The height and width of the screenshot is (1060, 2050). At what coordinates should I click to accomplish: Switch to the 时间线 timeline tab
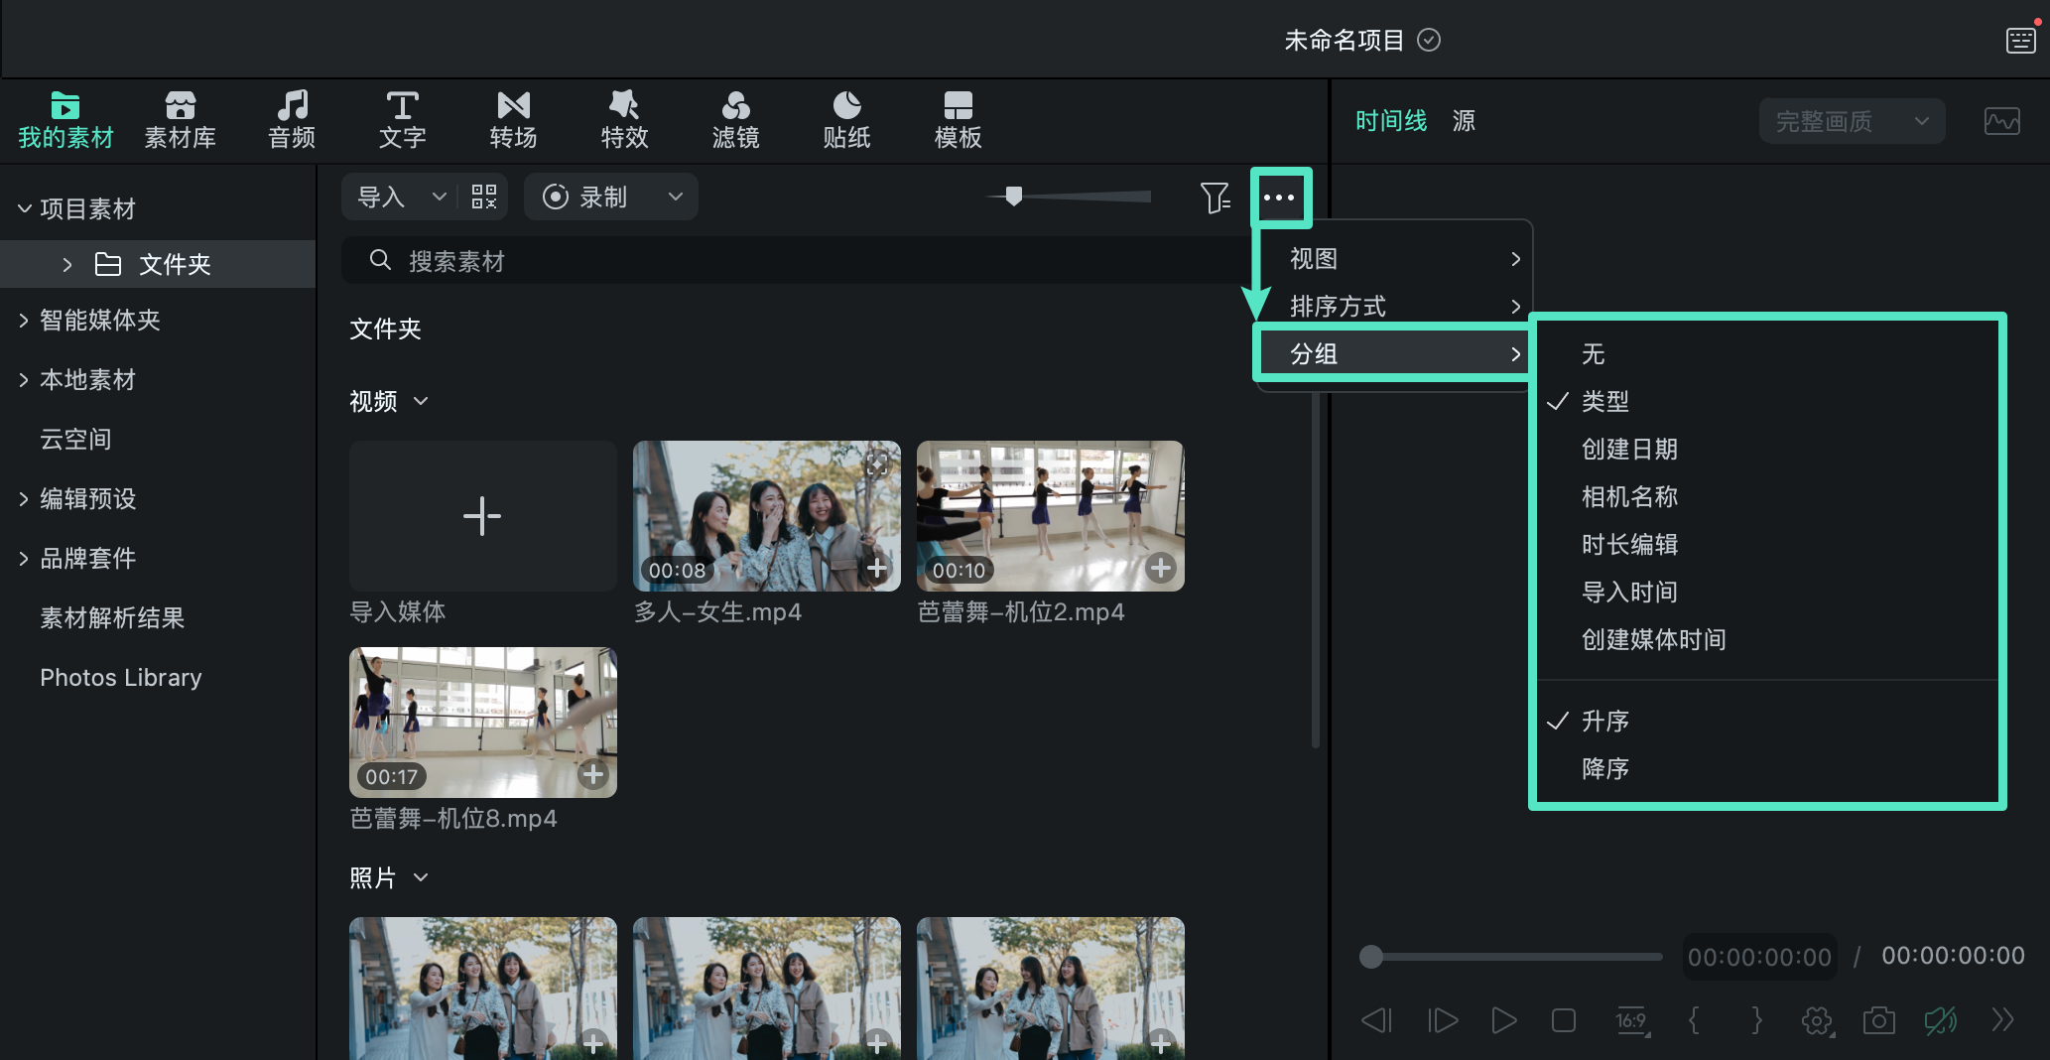(1391, 121)
